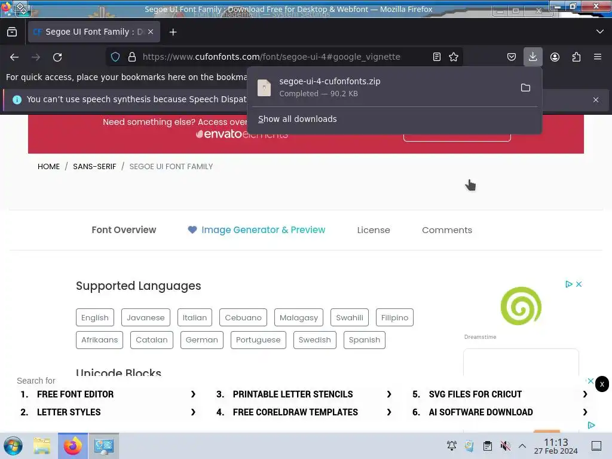Click the German language tag
This screenshot has height=459, width=612.
[x=202, y=340]
